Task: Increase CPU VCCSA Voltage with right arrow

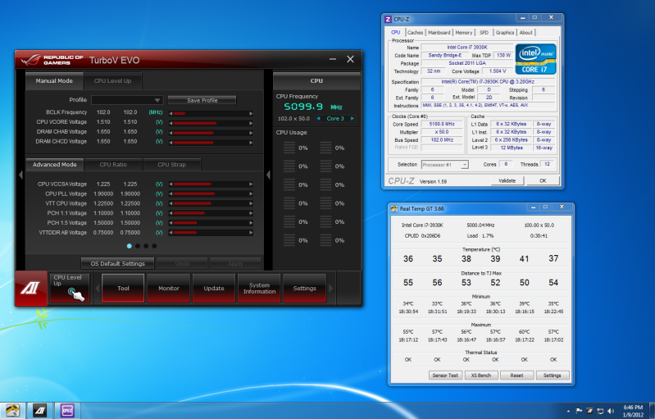Action: (251, 184)
